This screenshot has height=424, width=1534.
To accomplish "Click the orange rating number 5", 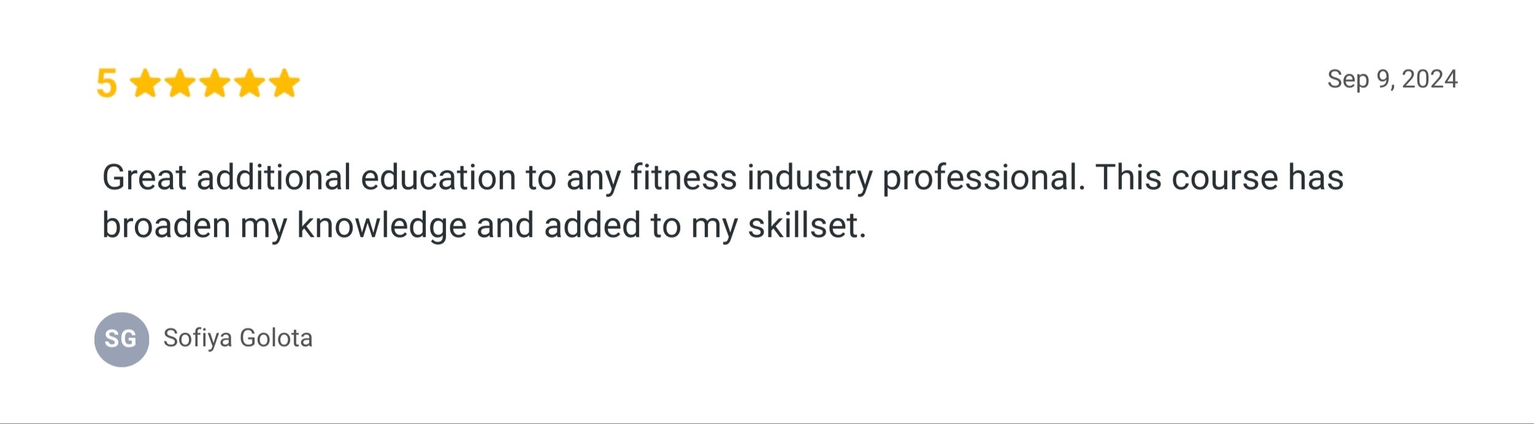I will (x=106, y=83).
